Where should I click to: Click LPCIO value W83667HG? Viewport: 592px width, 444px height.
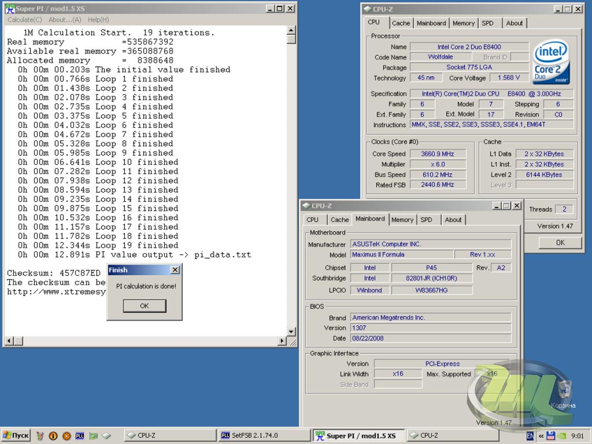point(431,290)
